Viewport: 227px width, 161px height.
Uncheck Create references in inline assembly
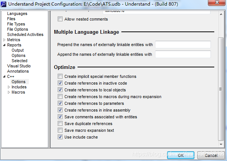(60, 110)
